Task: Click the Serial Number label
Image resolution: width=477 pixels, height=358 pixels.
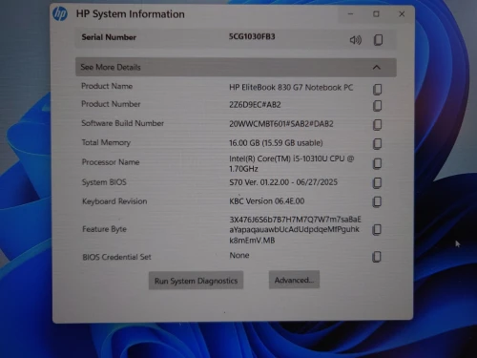Action: [109, 37]
